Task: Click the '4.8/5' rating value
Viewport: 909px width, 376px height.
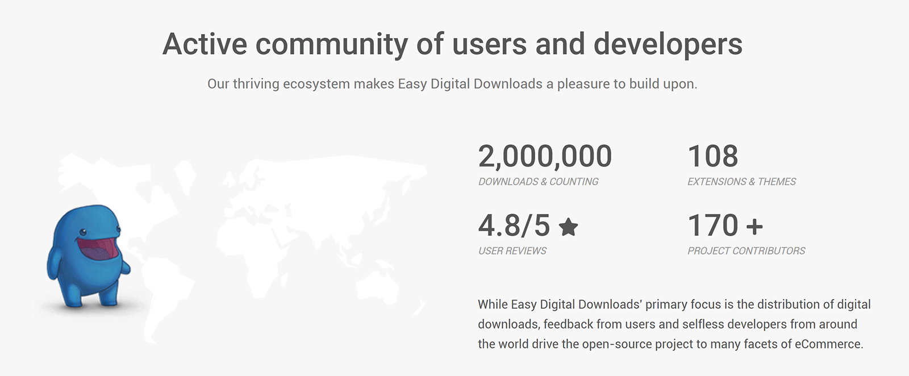Action: pos(514,225)
